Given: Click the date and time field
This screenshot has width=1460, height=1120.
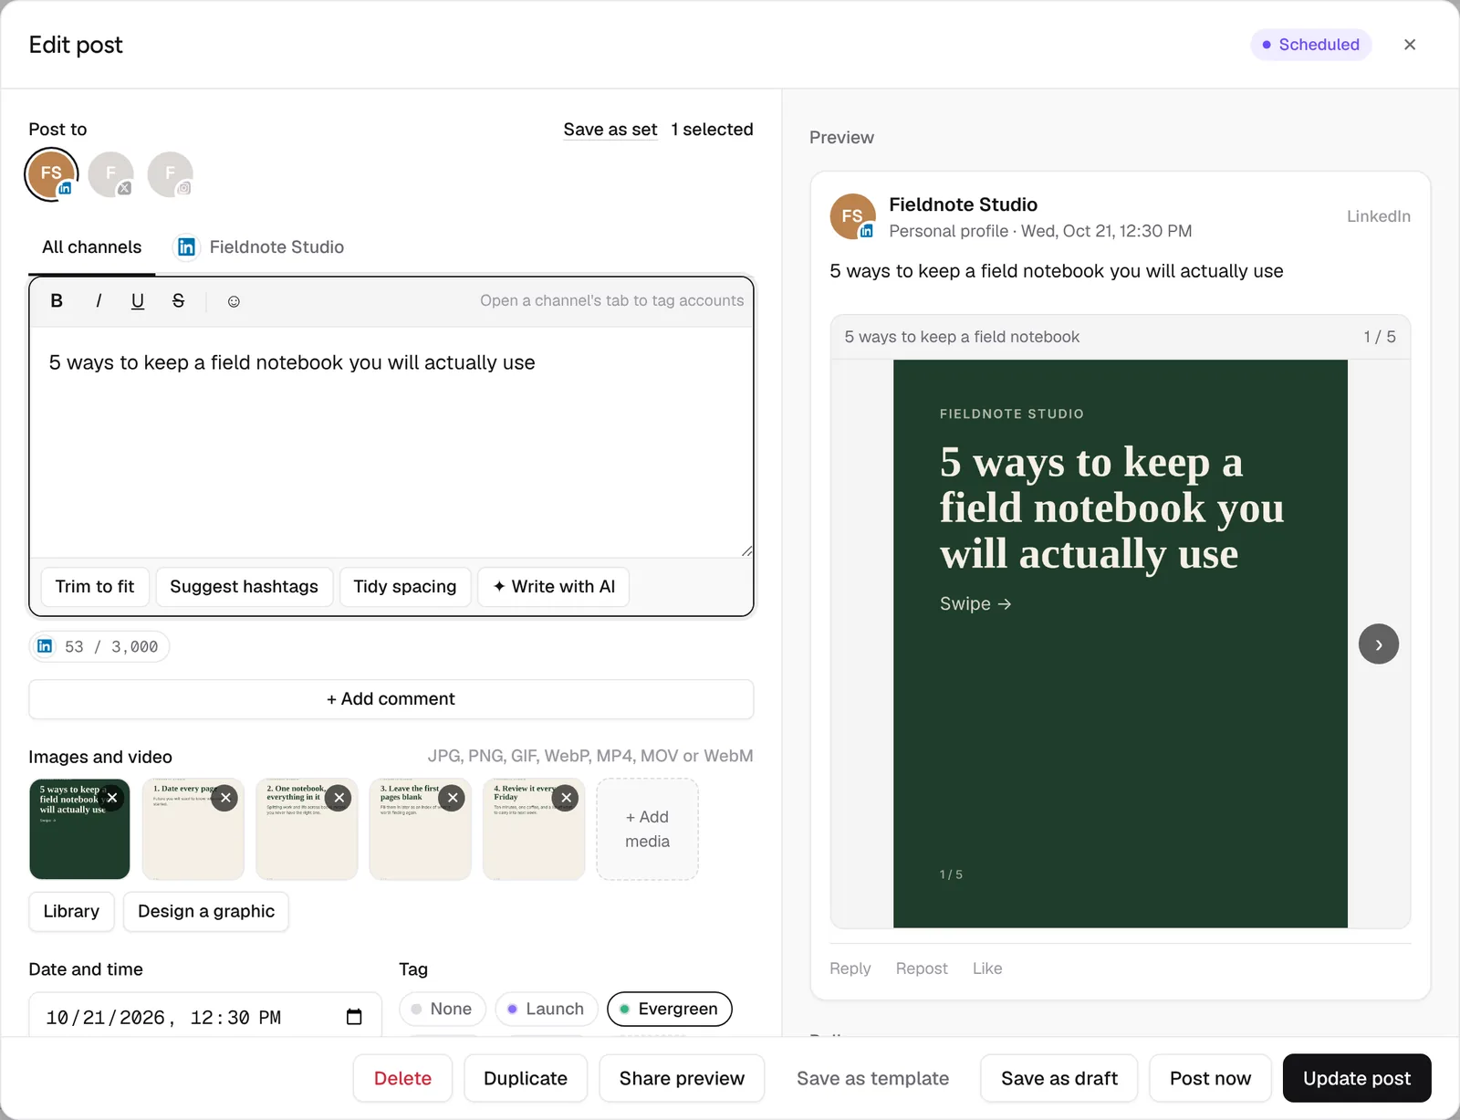Looking at the screenshot, I should (x=205, y=1017).
